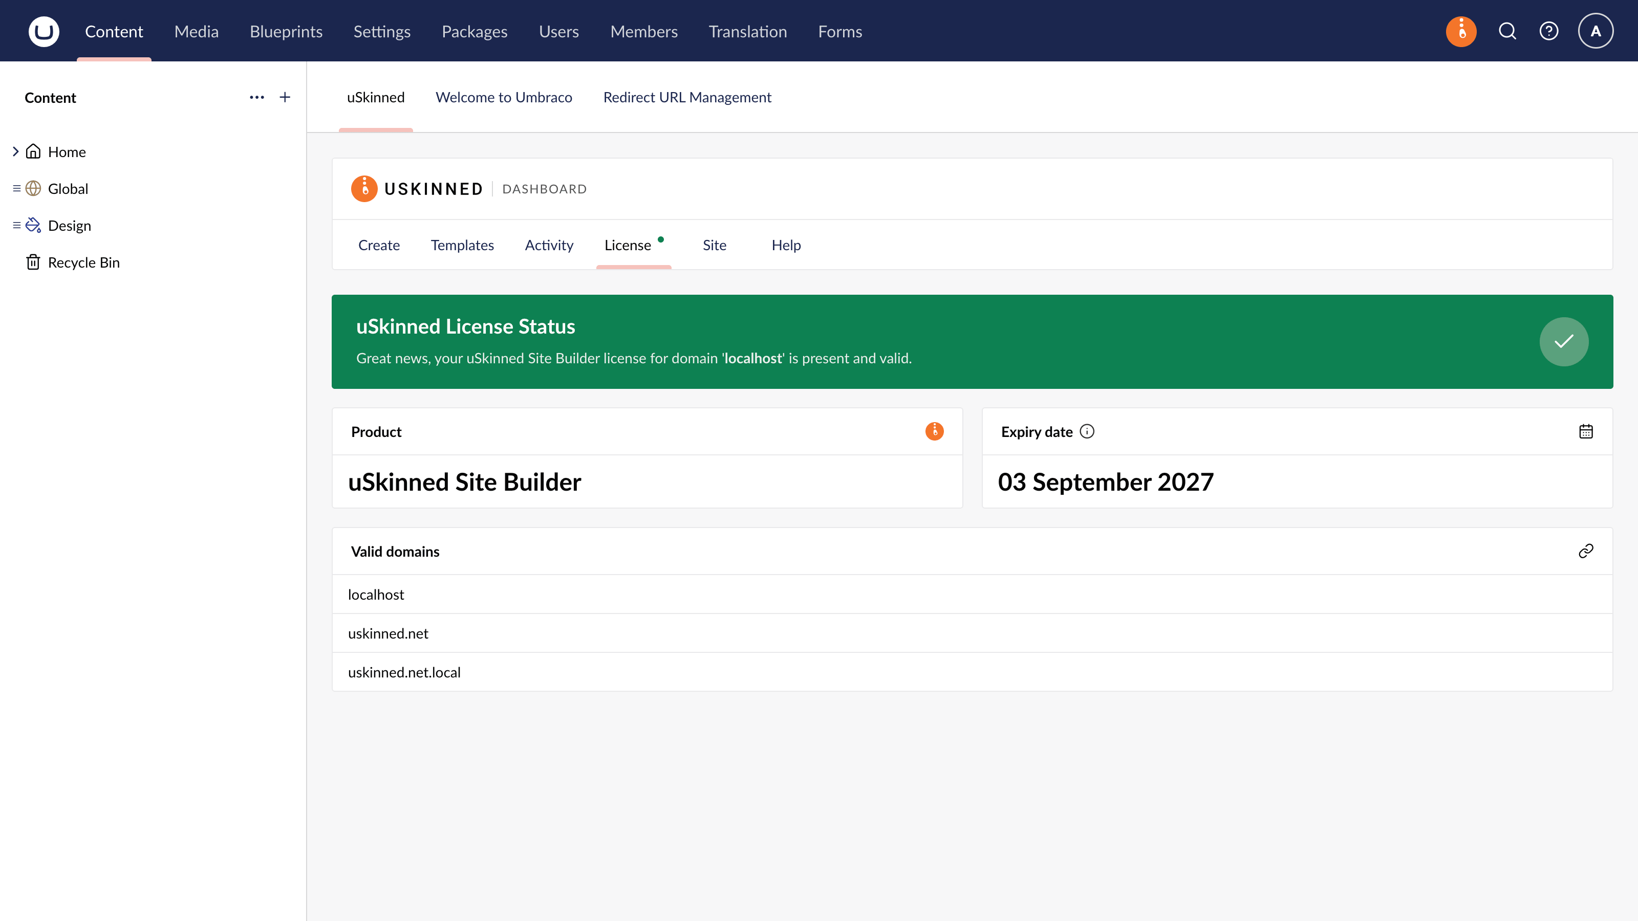Switch to the Templates dashboard tab
This screenshot has height=921, width=1638.
click(x=462, y=246)
